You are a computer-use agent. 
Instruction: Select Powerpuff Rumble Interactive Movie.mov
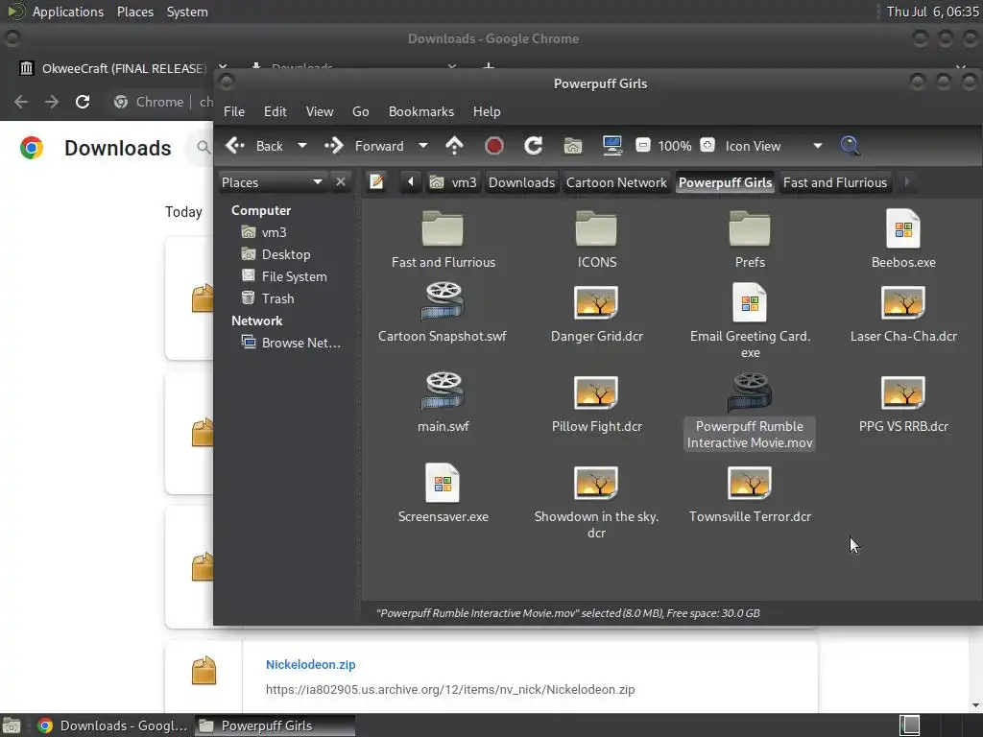750,411
